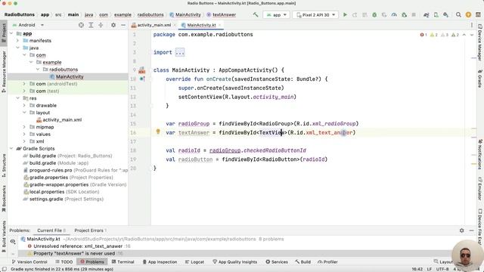484x272 pixels.
Task: Select Current File problems tab
Action: [51, 230]
